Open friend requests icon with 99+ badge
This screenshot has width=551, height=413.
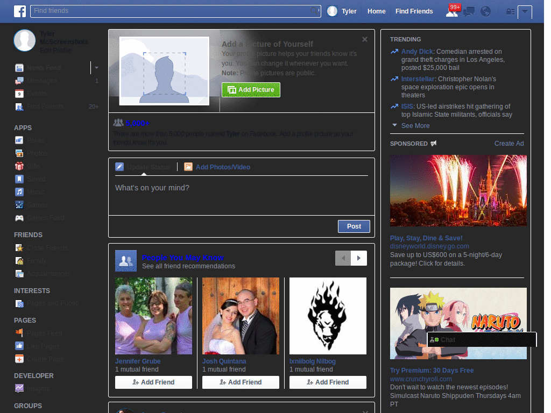pyautogui.click(x=453, y=11)
